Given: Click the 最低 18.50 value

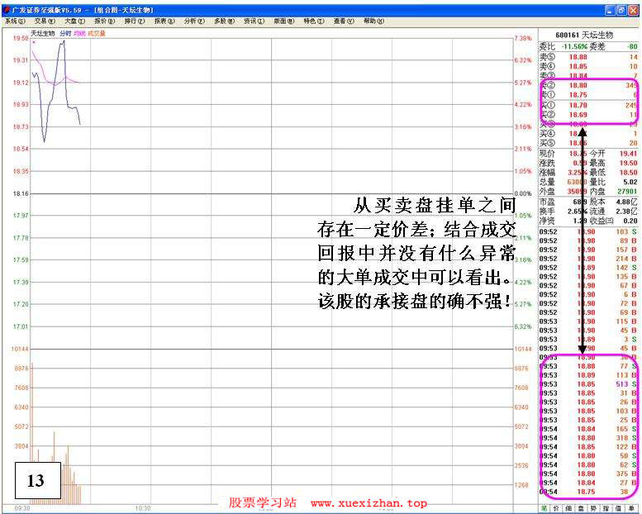Looking at the screenshot, I should [628, 173].
